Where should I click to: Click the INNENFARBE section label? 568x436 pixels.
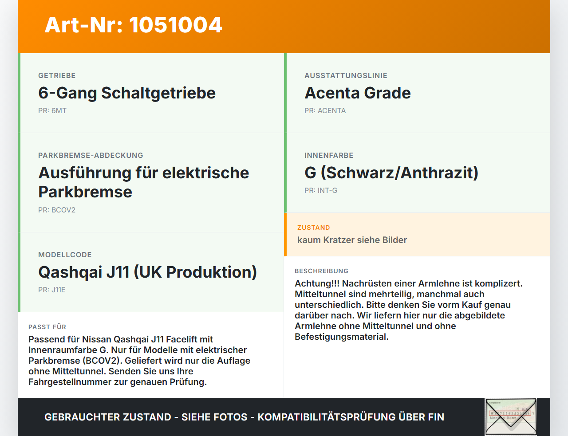pos(329,156)
